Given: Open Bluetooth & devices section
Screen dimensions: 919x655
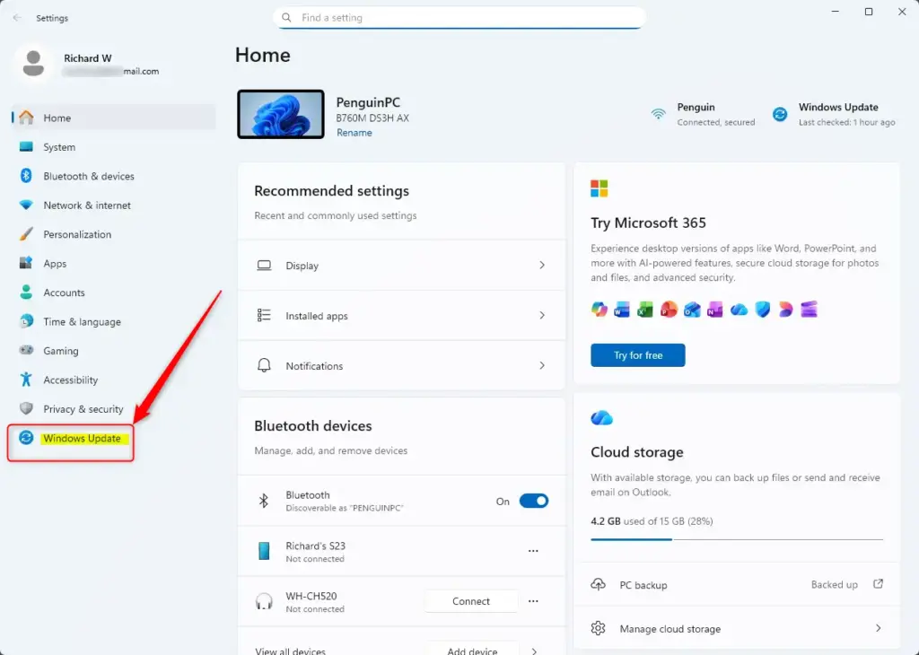Looking at the screenshot, I should tap(114, 177).
